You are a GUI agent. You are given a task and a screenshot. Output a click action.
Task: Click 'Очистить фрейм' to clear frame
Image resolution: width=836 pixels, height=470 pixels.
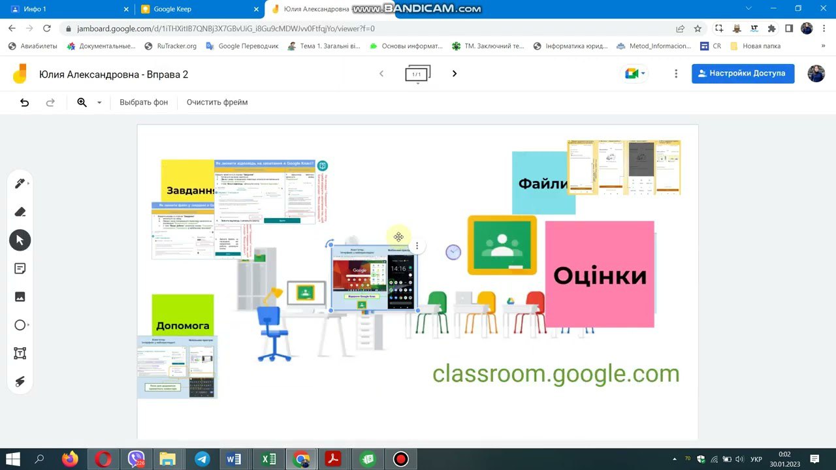click(x=217, y=102)
